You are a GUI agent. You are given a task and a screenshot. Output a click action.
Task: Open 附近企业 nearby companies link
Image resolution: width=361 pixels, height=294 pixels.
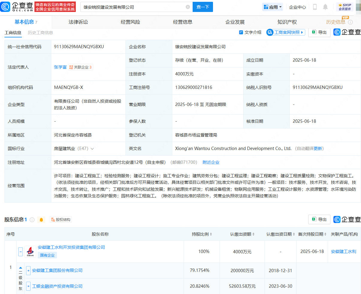(x=211, y=162)
